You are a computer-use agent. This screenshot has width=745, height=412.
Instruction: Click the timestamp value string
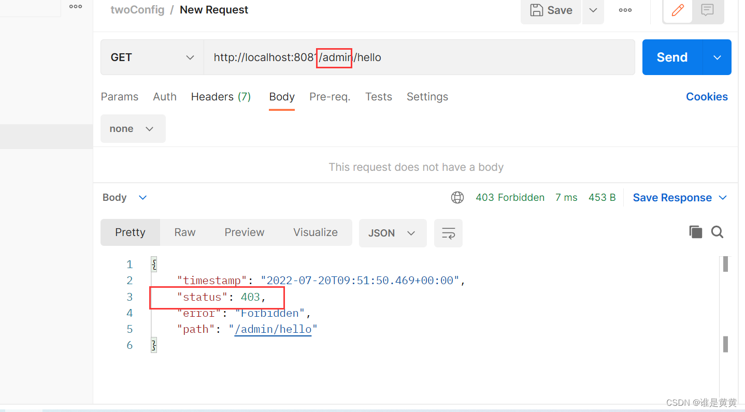click(360, 281)
